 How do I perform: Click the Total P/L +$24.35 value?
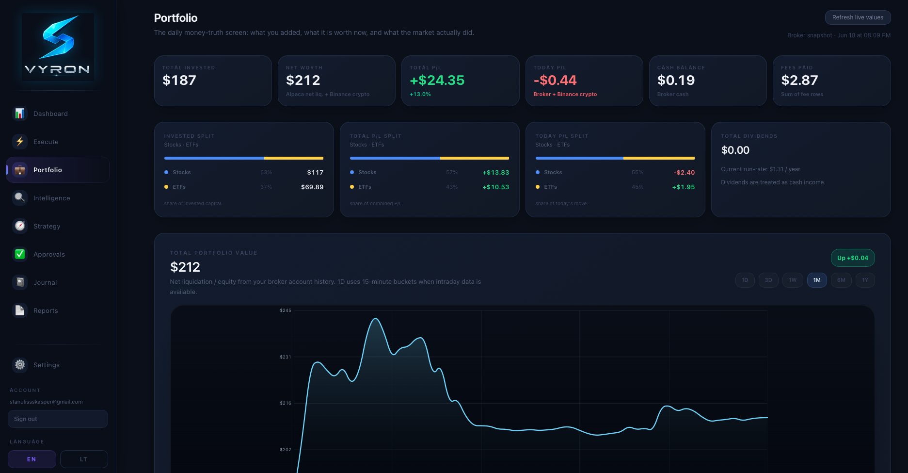437,80
